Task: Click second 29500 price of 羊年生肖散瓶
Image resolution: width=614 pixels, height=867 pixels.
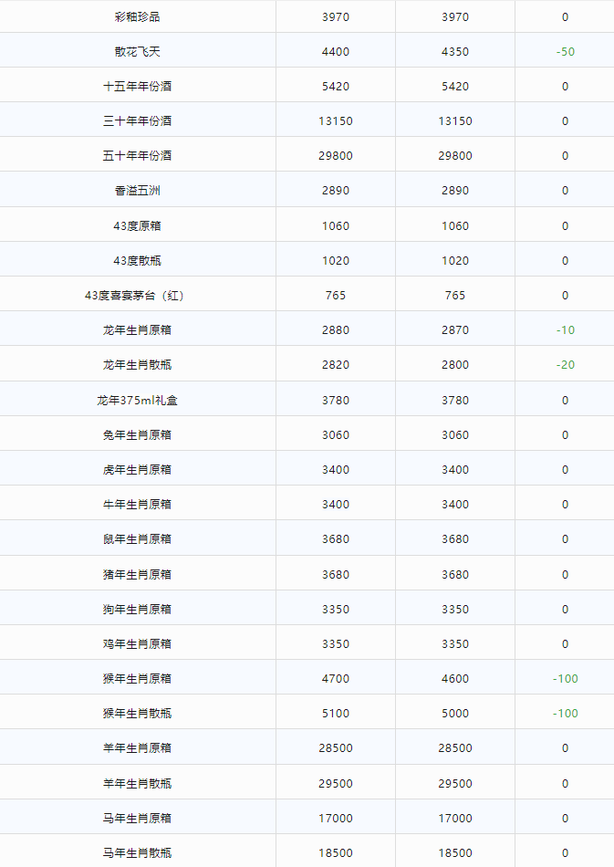Action: pyautogui.click(x=455, y=784)
